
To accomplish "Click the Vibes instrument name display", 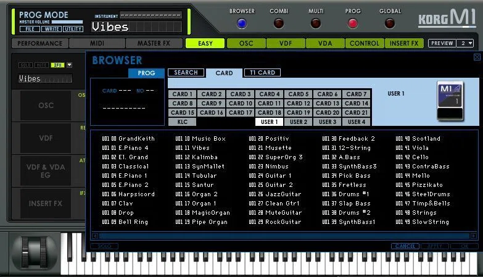I will click(136, 27).
